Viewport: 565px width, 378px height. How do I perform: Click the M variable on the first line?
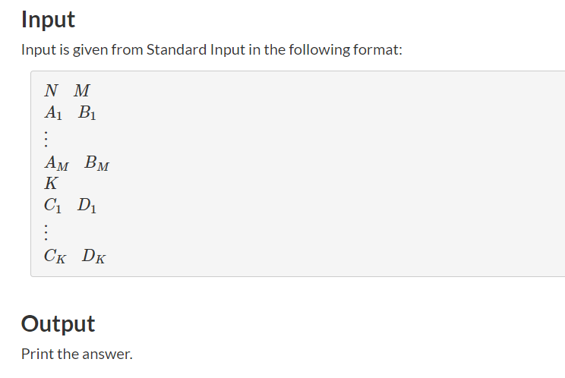click(82, 90)
